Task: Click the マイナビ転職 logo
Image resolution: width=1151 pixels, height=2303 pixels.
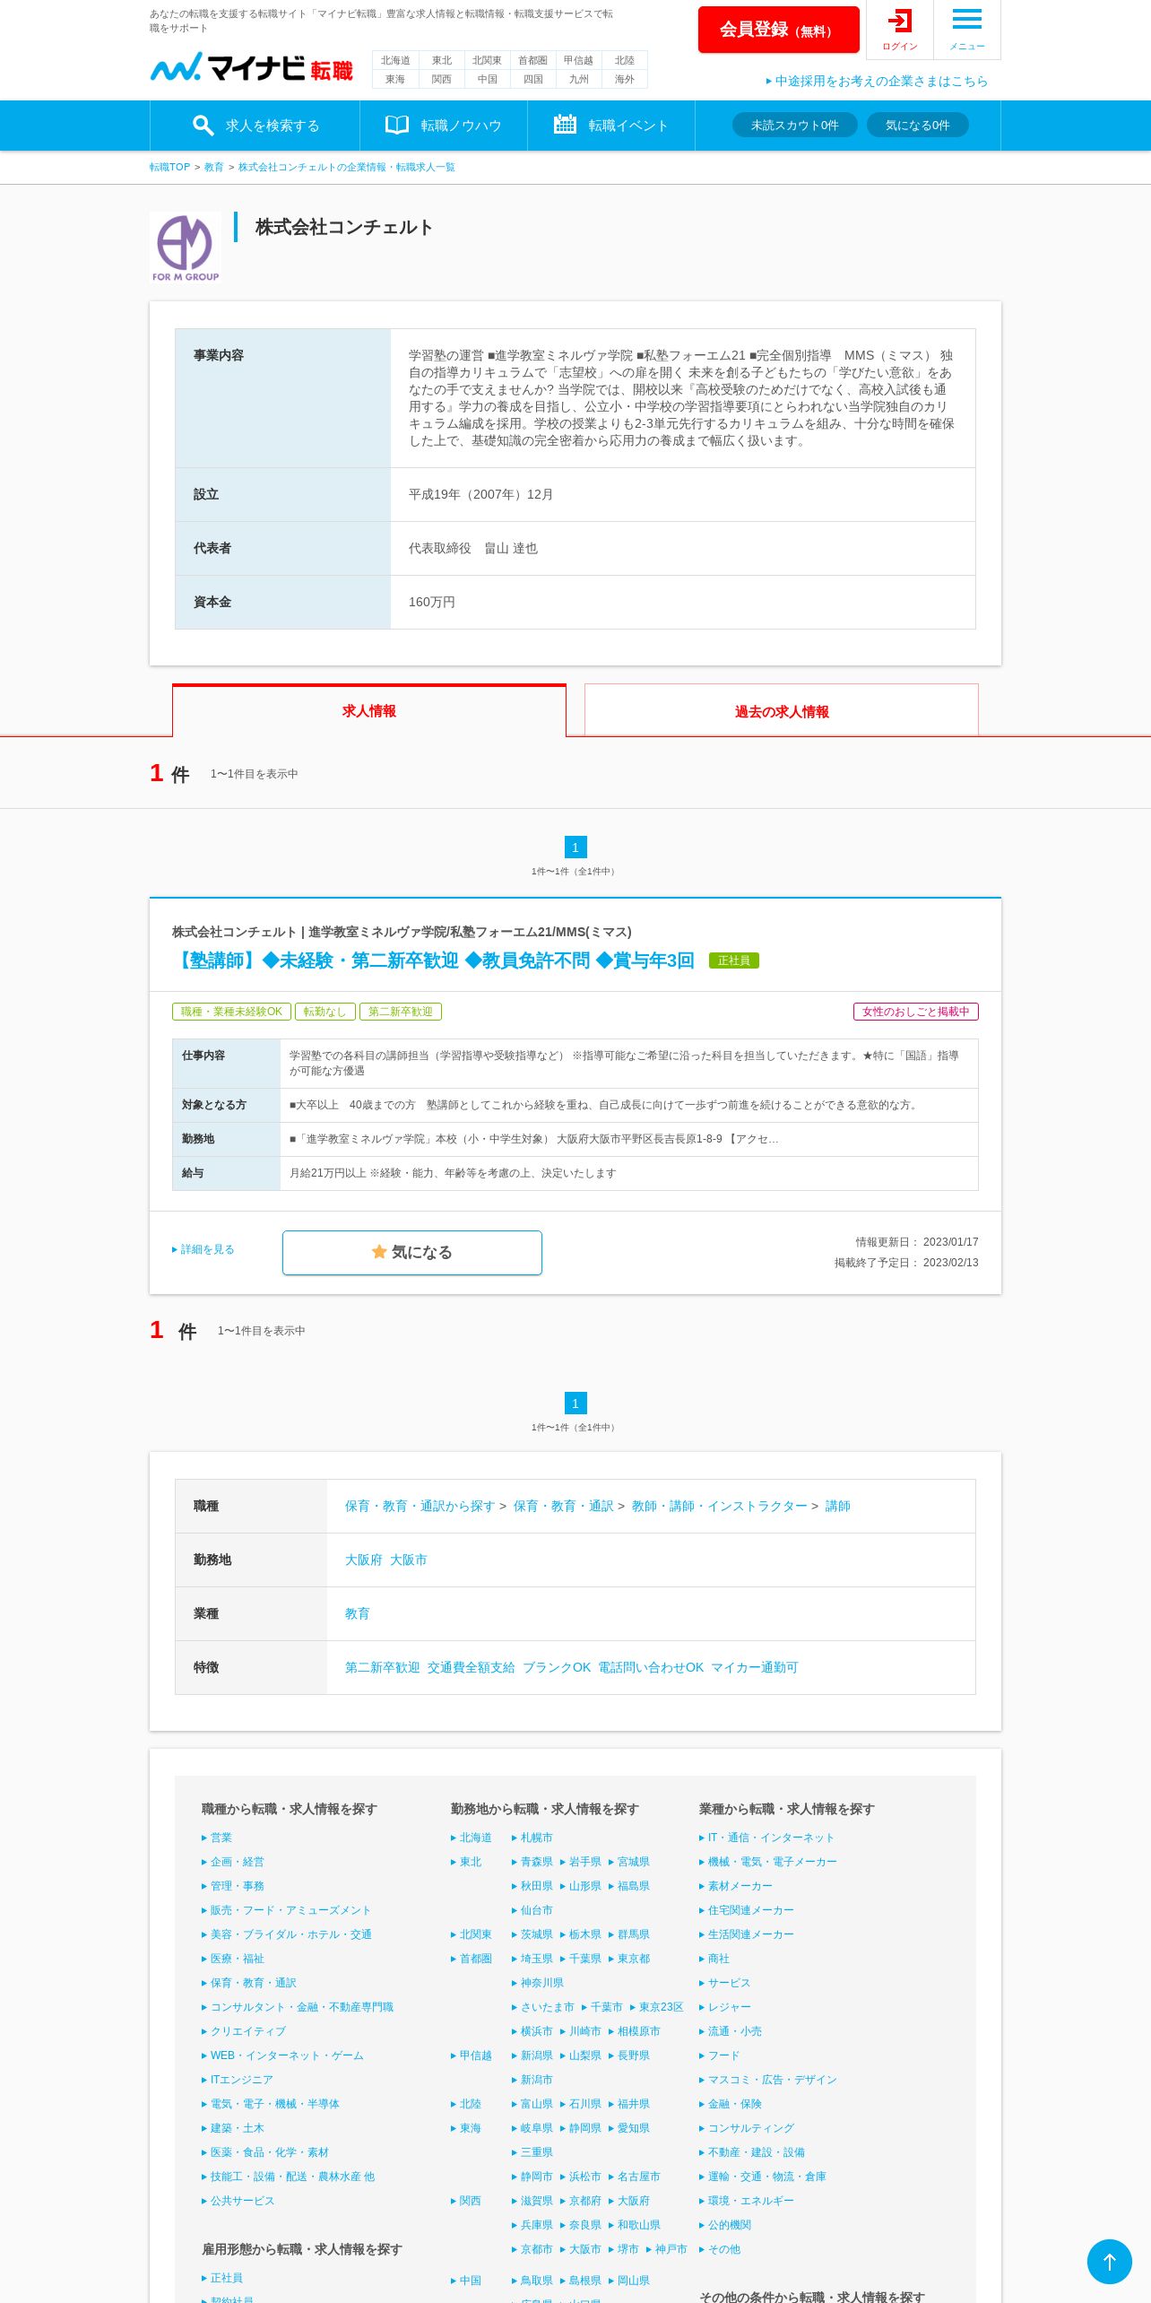Action: 252,67
